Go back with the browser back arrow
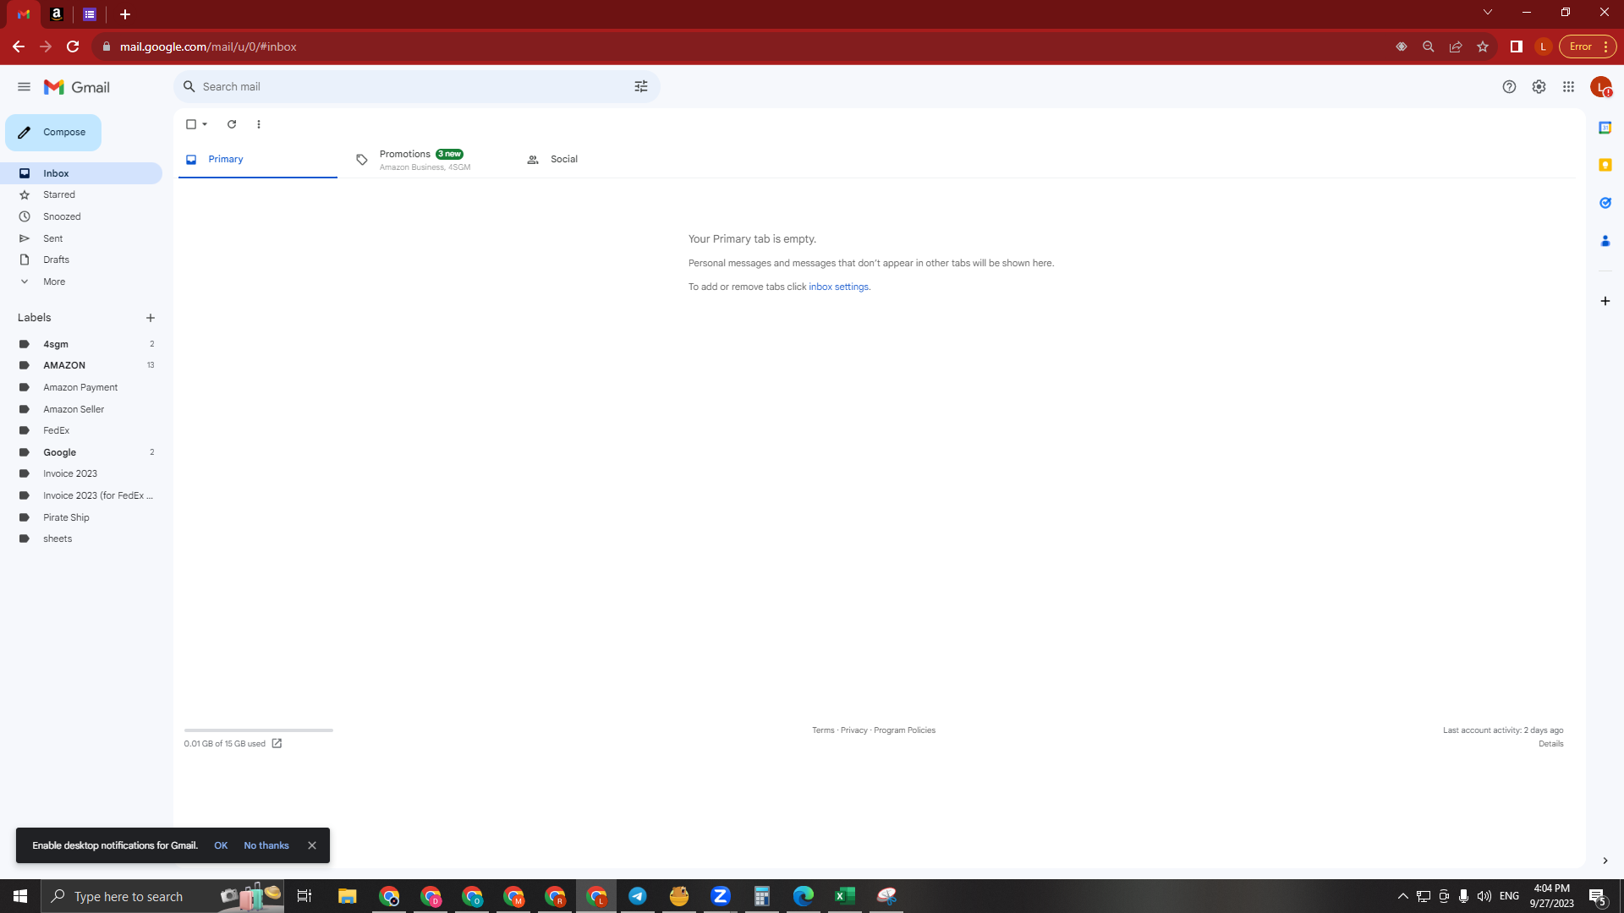Image resolution: width=1624 pixels, height=913 pixels. 19,46
